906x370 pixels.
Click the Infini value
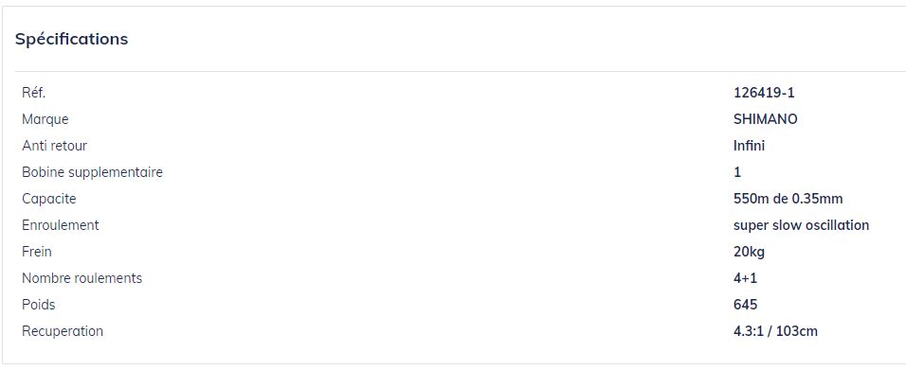[749, 146]
